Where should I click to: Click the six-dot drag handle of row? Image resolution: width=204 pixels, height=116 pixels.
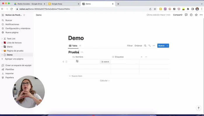point(66,62)
